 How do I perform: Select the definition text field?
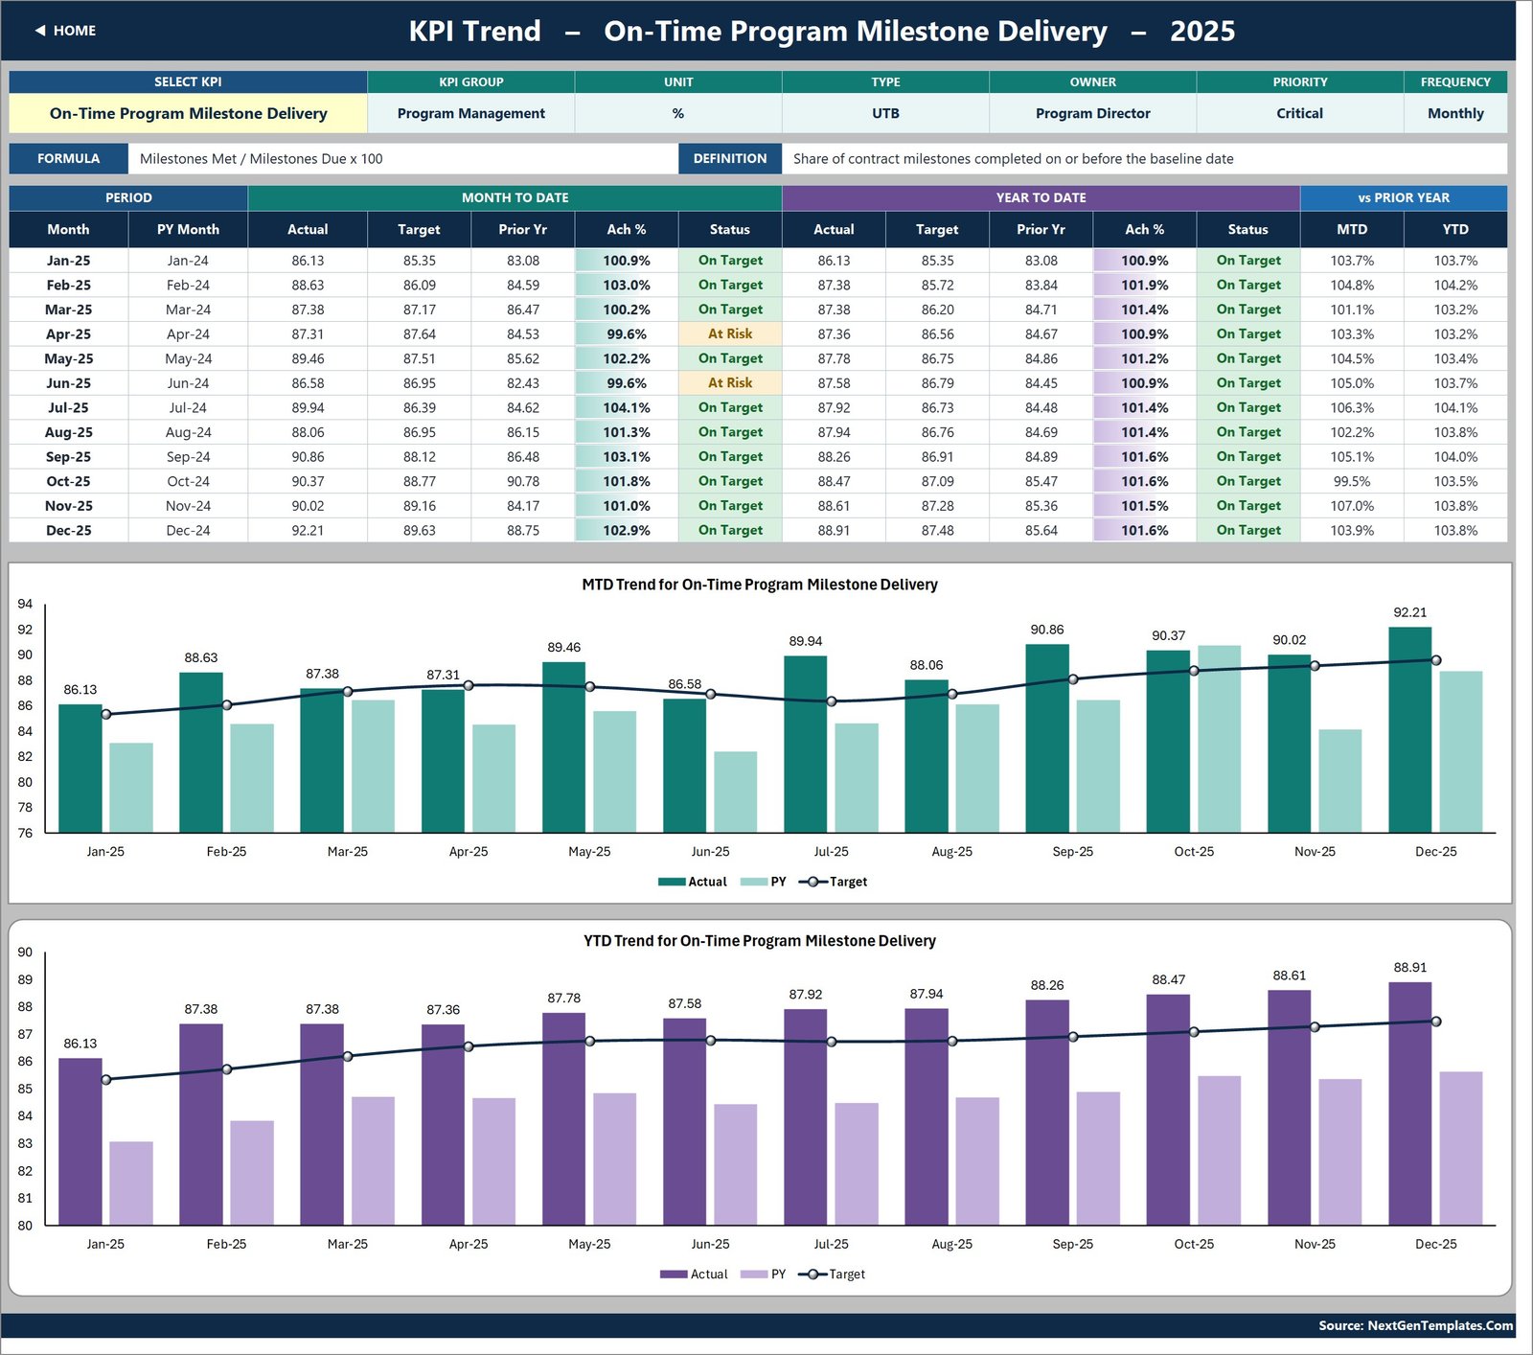click(x=1144, y=159)
